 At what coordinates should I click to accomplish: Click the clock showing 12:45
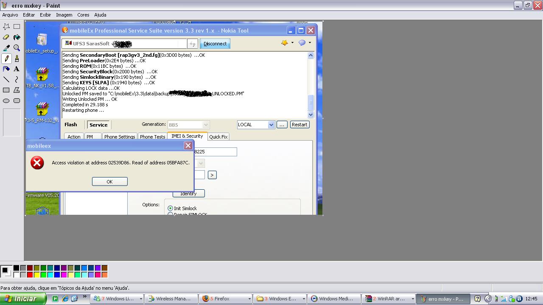tap(532, 299)
